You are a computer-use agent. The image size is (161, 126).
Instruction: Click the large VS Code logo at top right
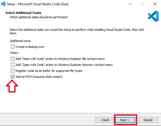(x=153, y=16)
